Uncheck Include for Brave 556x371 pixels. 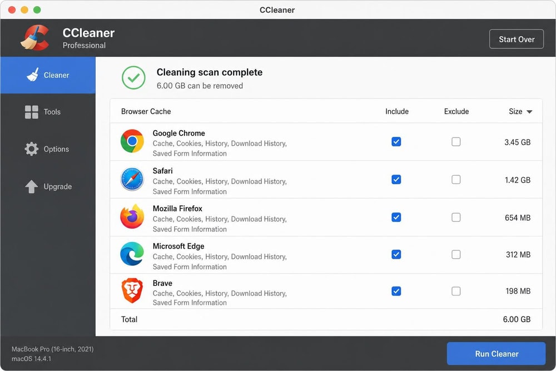coord(396,291)
